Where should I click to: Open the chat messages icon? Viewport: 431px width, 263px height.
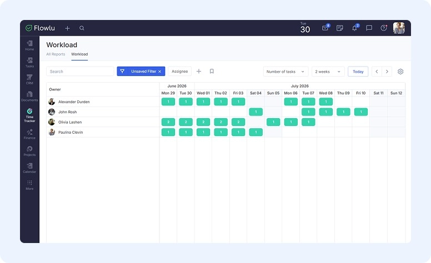pyautogui.click(x=369, y=28)
